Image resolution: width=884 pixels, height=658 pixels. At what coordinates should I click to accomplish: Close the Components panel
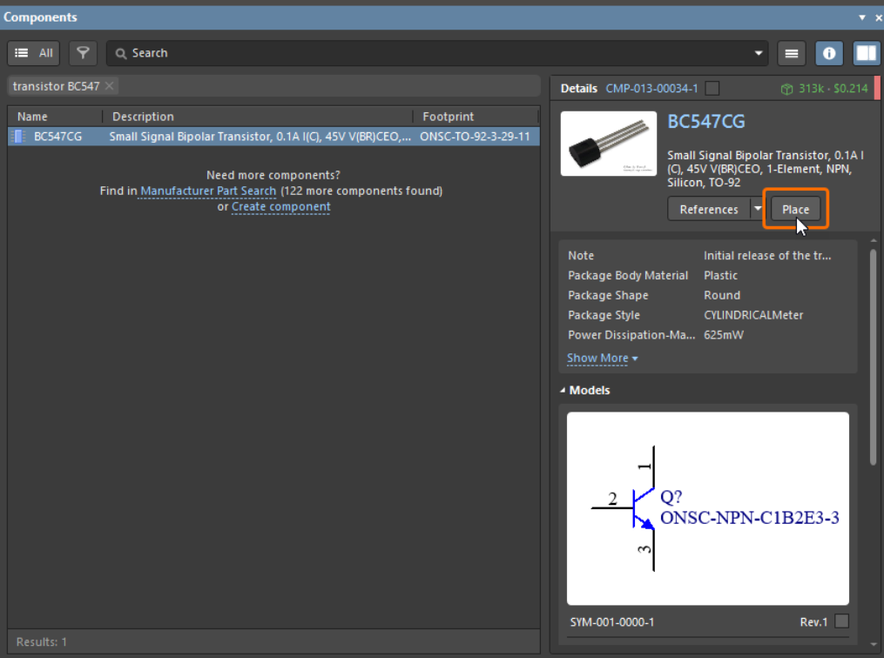[x=879, y=17]
